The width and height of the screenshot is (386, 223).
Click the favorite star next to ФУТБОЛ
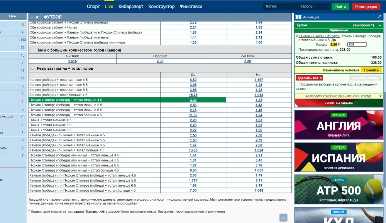coord(37,17)
